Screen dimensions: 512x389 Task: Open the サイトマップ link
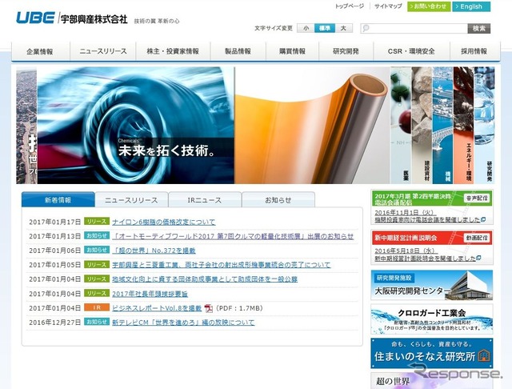click(387, 6)
